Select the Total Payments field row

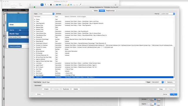pos(104,23)
